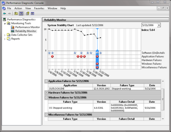Open the Favorites menu
Viewport: 171px width, 132px height.
[x=39, y=8]
